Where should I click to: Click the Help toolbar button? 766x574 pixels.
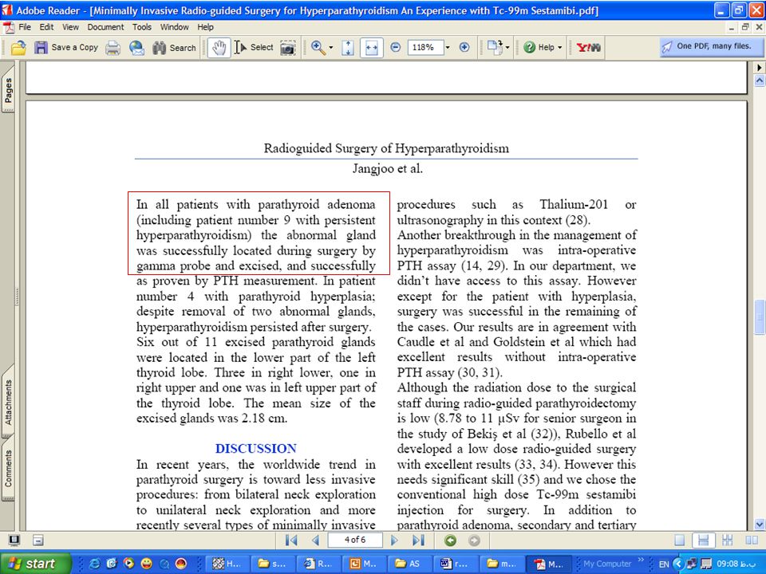(x=539, y=47)
